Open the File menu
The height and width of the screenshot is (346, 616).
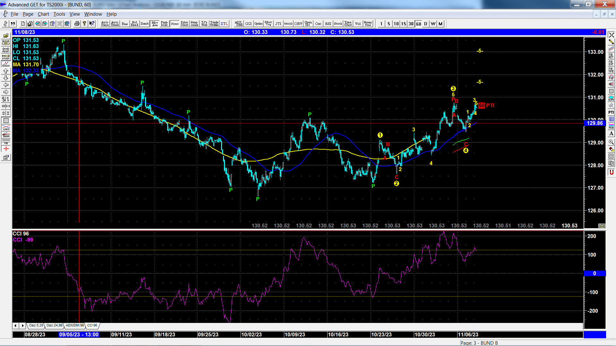click(x=14, y=14)
